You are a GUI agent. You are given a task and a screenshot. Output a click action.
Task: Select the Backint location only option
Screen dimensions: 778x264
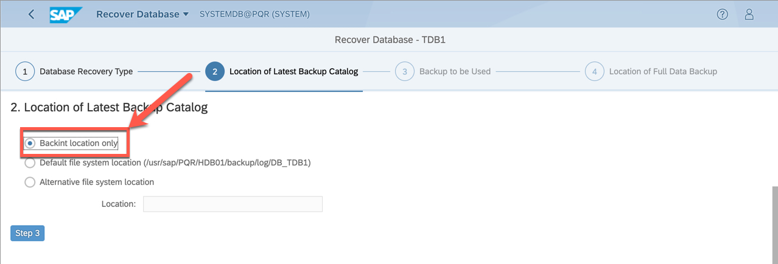[30, 143]
